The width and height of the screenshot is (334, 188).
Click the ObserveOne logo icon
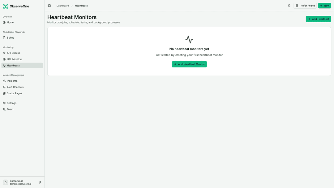click(x=6, y=6)
